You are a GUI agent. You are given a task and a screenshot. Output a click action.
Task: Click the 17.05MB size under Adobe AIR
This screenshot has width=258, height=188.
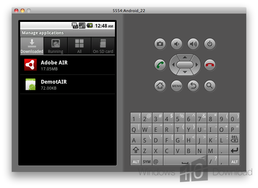(49, 69)
